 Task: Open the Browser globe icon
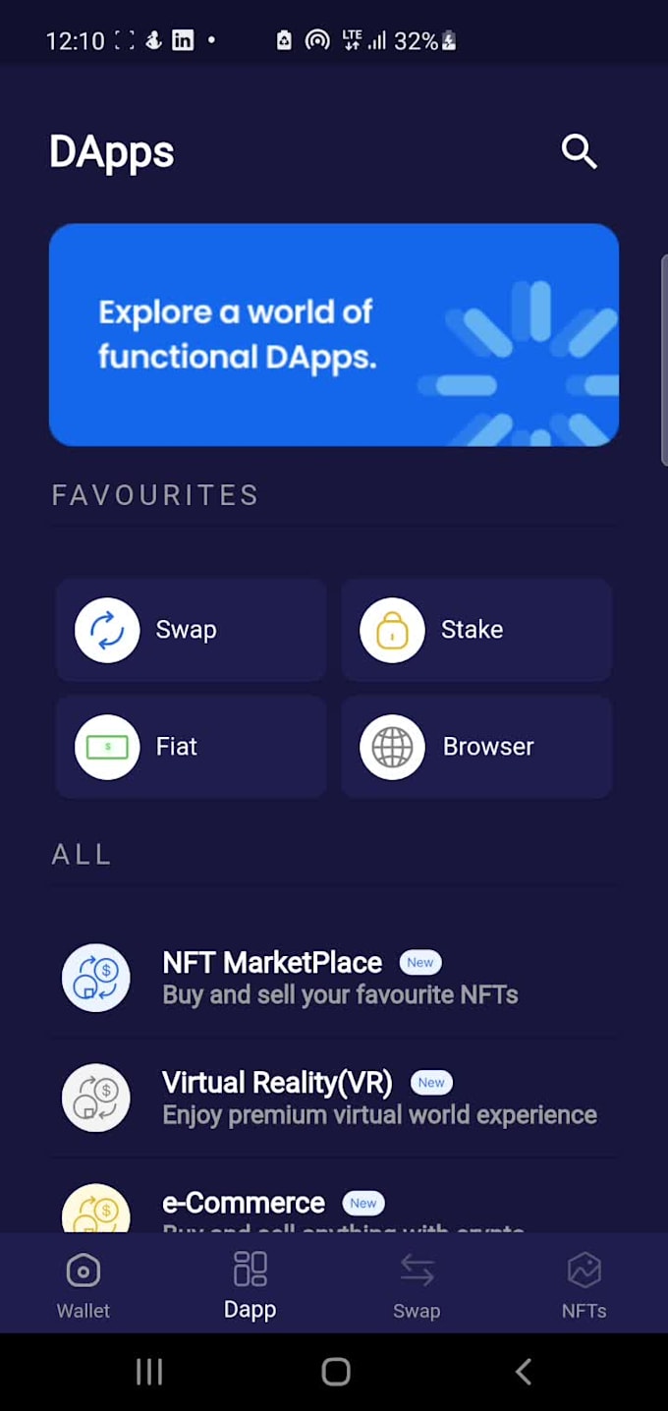tap(392, 747)
